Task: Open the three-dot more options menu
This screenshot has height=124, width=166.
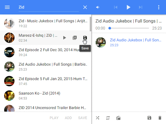Action: 159,7
